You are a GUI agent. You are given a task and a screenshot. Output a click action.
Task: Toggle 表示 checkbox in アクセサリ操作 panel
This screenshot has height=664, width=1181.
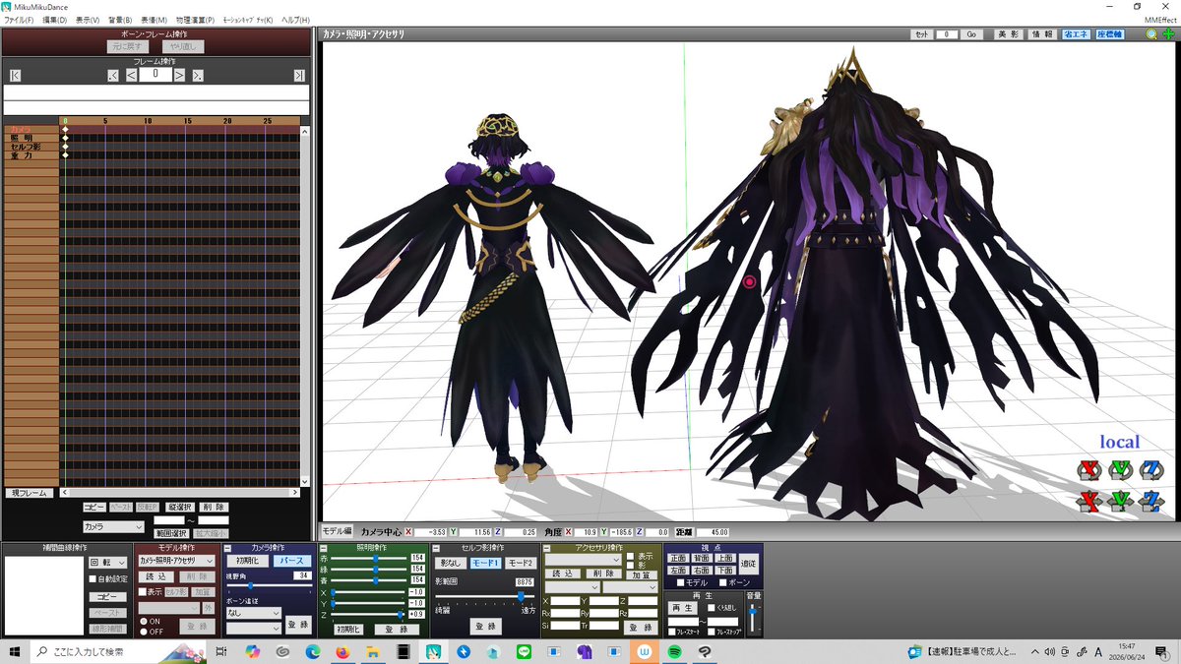631,556
